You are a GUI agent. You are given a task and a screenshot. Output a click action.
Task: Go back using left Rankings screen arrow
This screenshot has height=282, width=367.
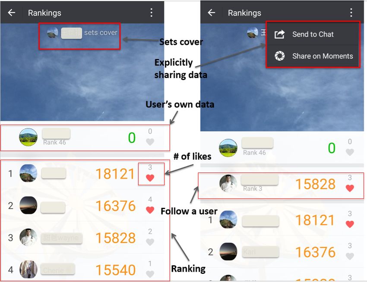coord(12,13)
